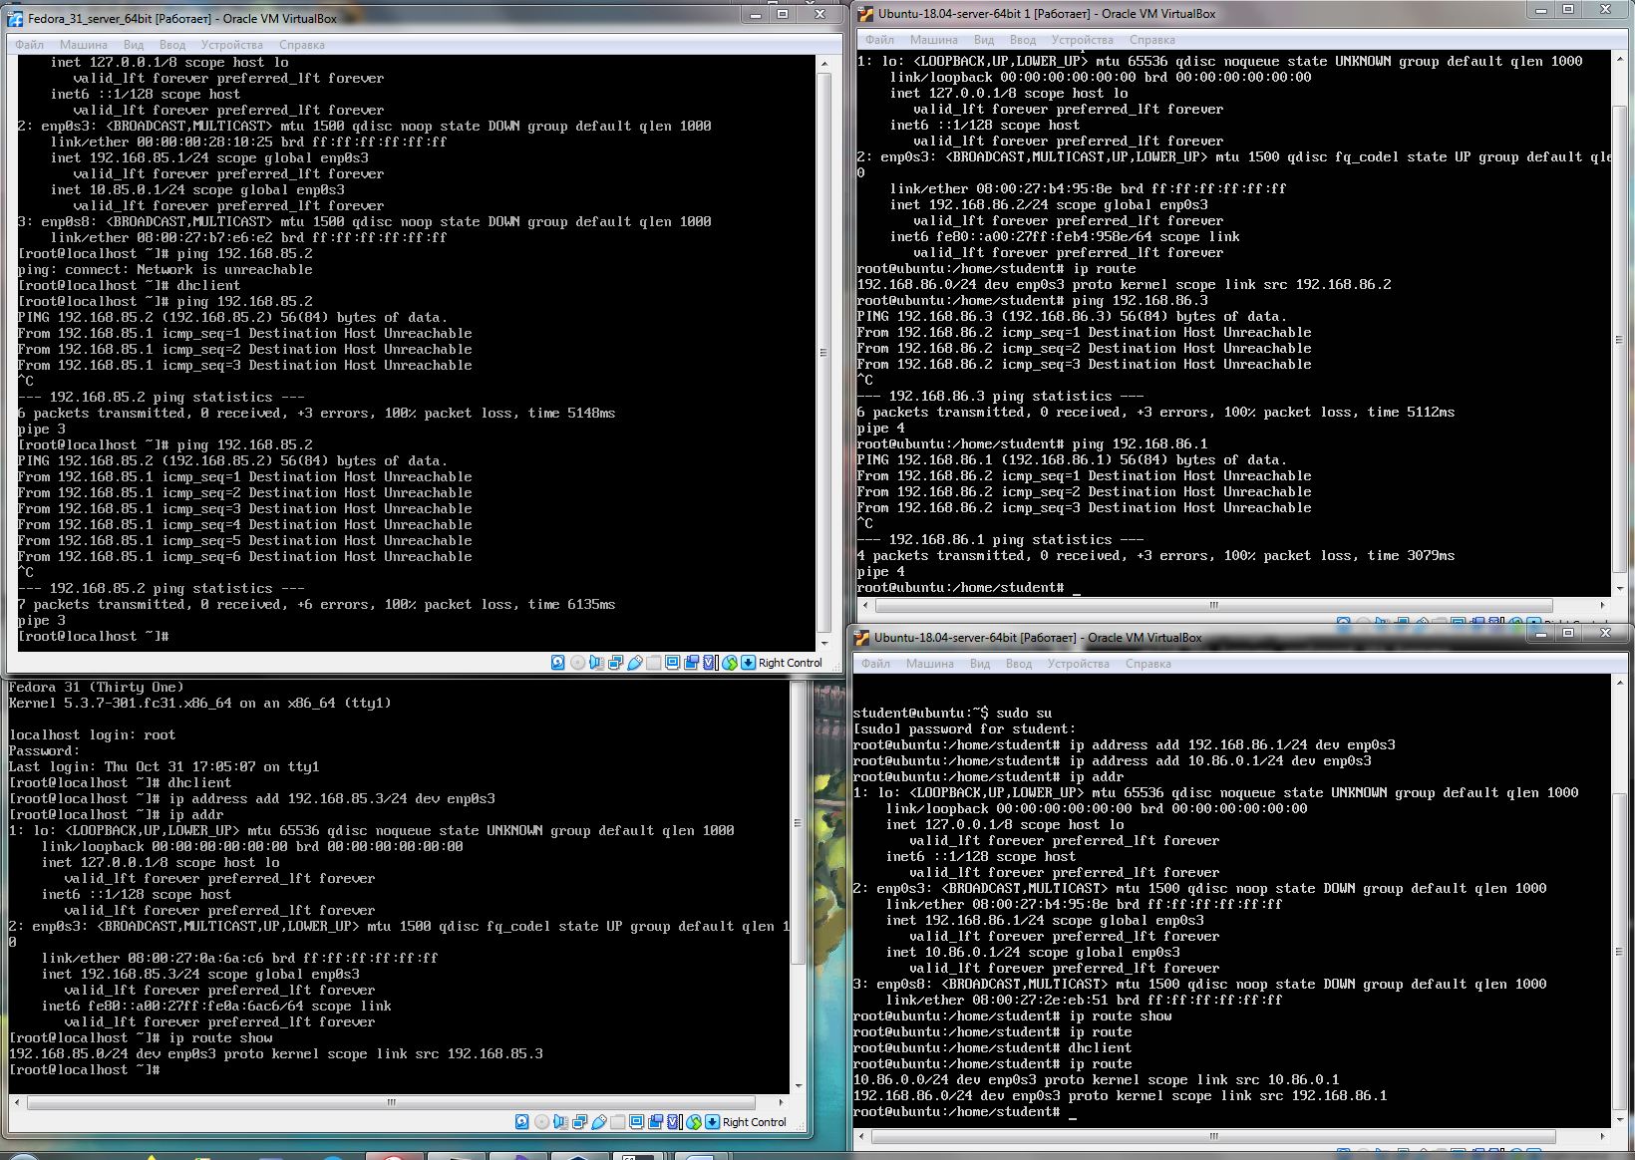Screen dimensions: 1635x1160
Task: Click the display indicator in the bottom-left Fedora window
Action: pos(637,1122)
